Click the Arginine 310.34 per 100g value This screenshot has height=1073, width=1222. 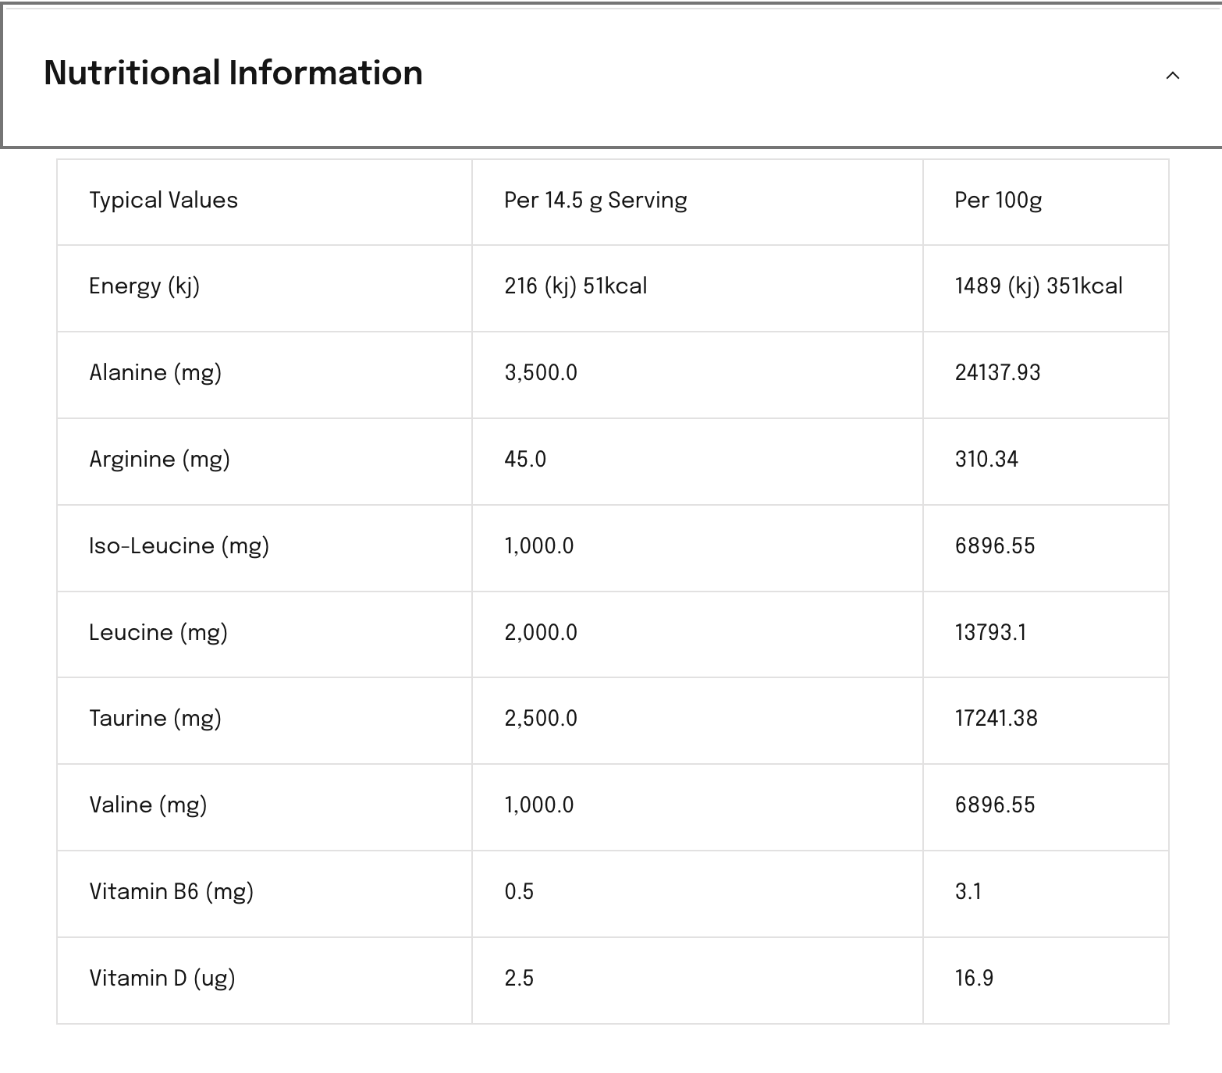point(986,460)
